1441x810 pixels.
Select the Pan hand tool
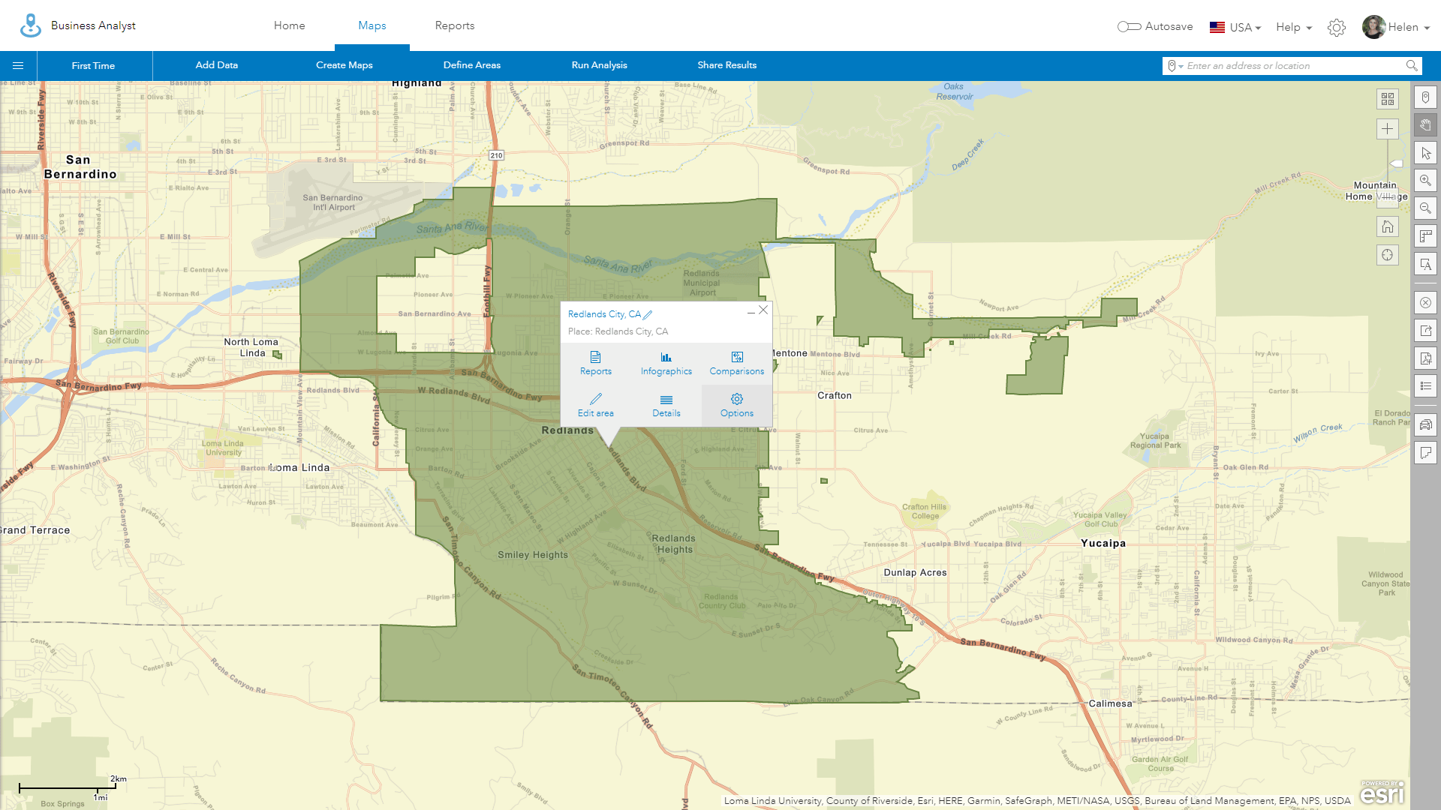[x=1425, y=125]
